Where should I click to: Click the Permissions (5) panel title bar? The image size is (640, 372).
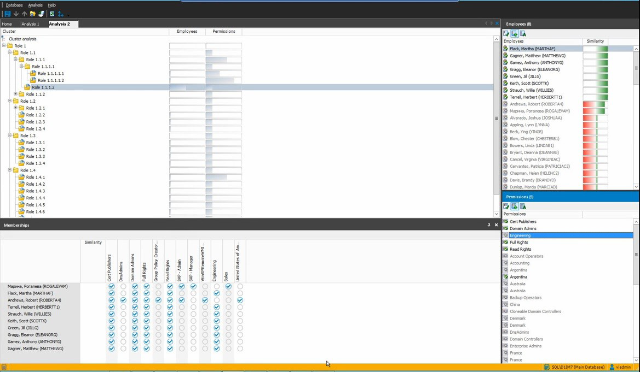tap(570, 197)
